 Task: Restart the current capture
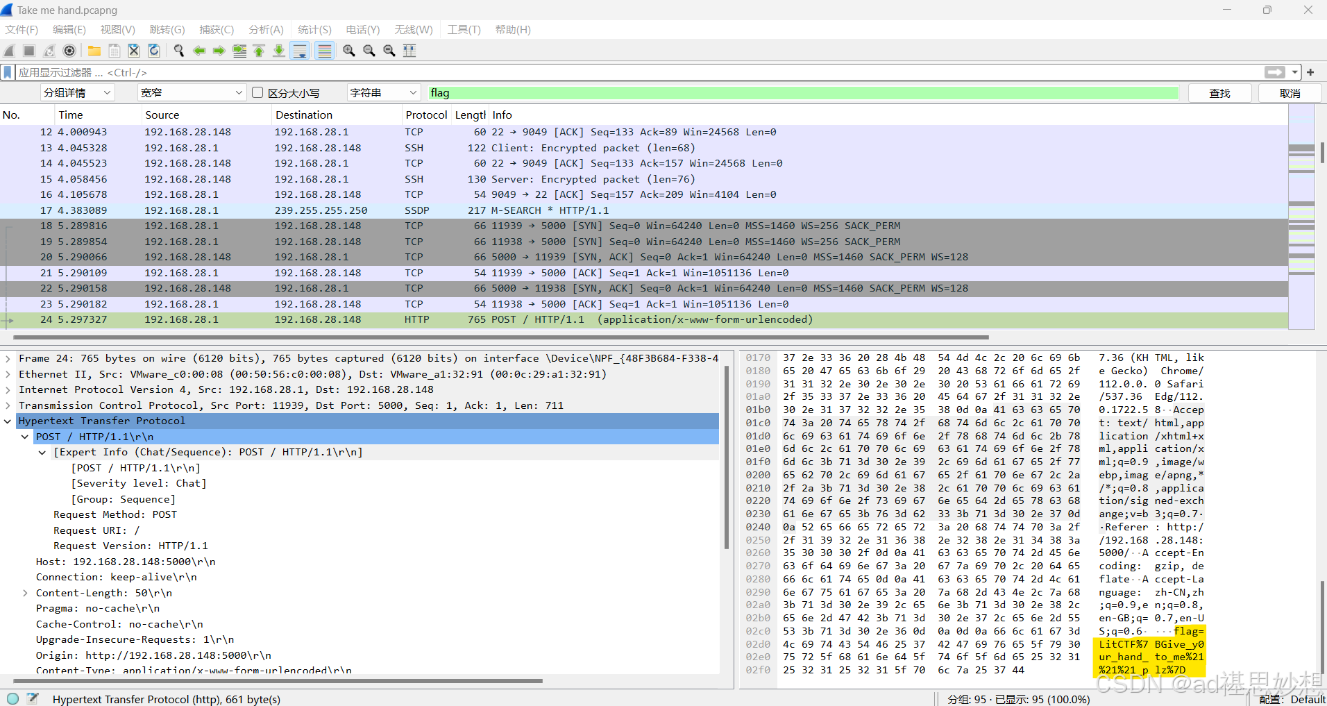[x=49, y=50]
